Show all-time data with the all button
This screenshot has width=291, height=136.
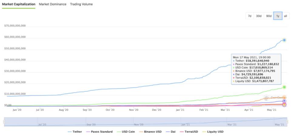[286, 16]
